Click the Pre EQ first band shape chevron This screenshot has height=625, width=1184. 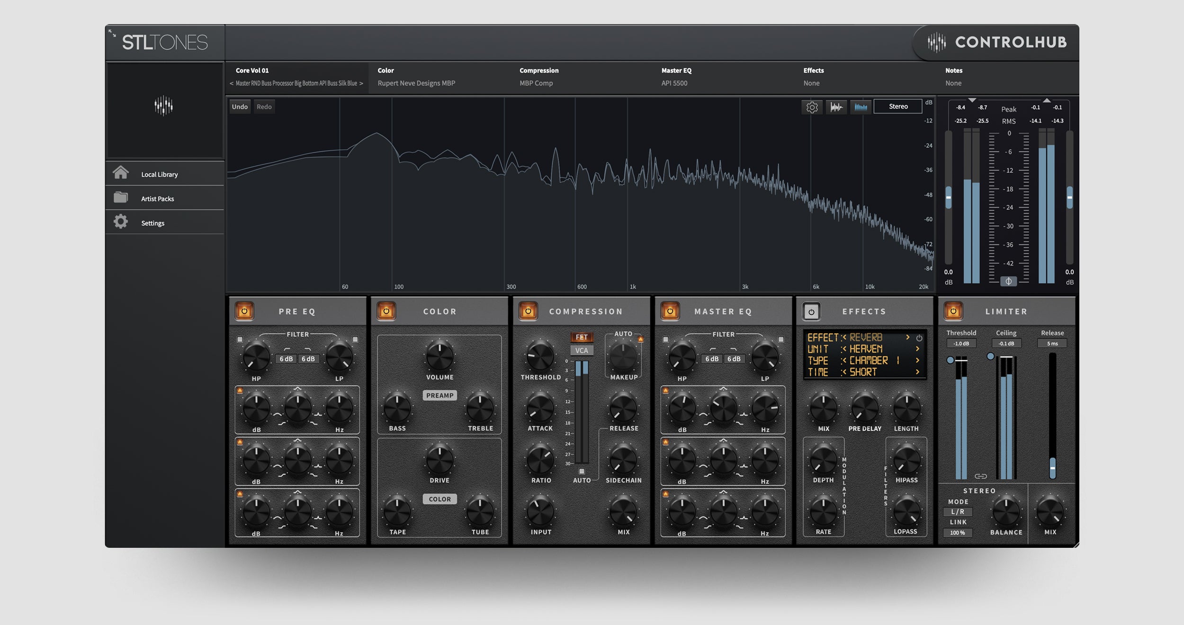click(x=297, y=388)
